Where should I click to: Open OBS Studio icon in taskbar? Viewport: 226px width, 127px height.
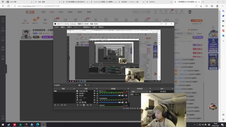[44, 125]
